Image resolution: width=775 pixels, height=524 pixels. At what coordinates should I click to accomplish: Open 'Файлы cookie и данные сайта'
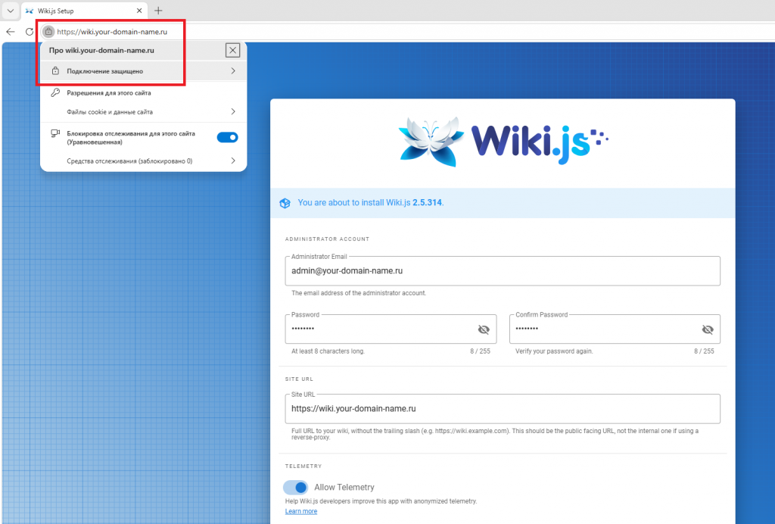tap(143, 112)
